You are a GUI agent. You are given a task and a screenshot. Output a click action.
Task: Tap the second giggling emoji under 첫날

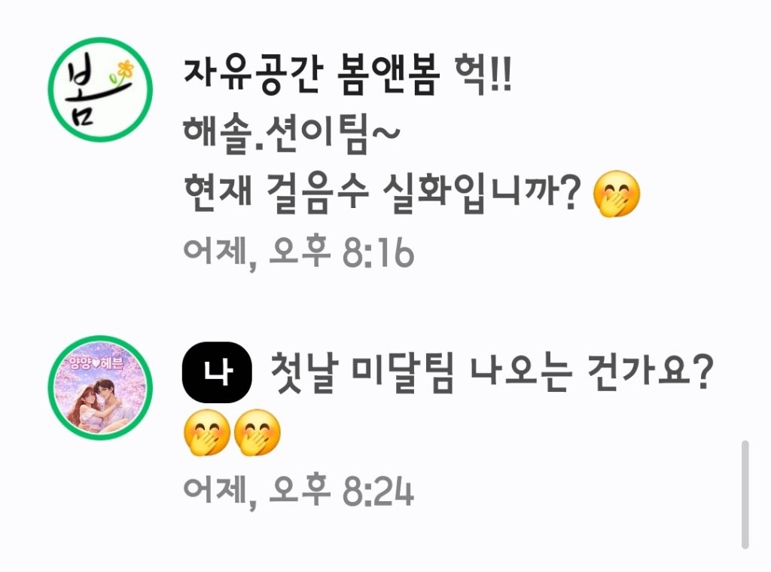(x=258, y=433)
